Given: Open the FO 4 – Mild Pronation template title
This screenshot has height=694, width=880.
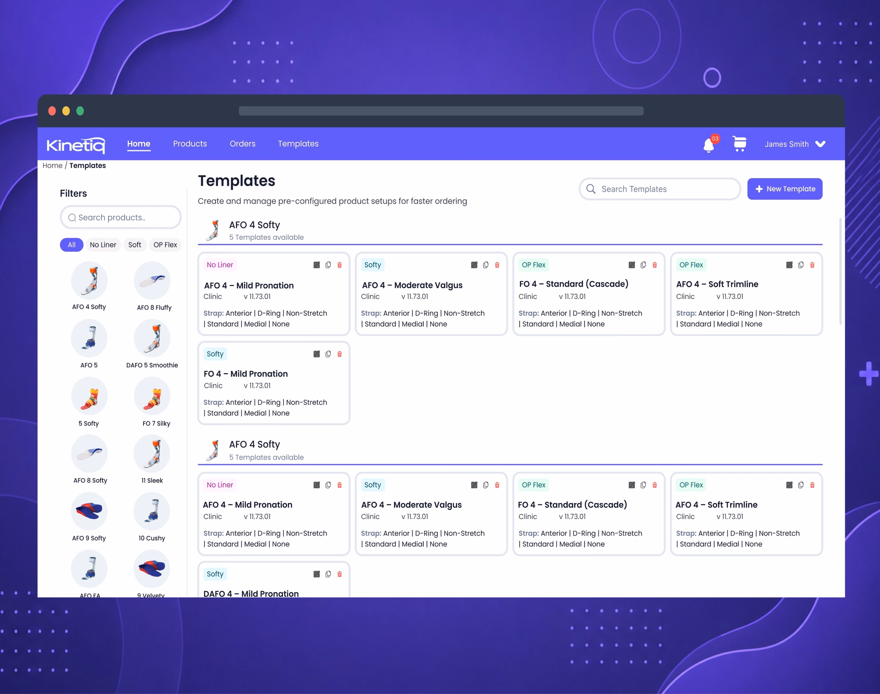Looking at the screenshot, I should pyautogui.click(x=246, y=374).
